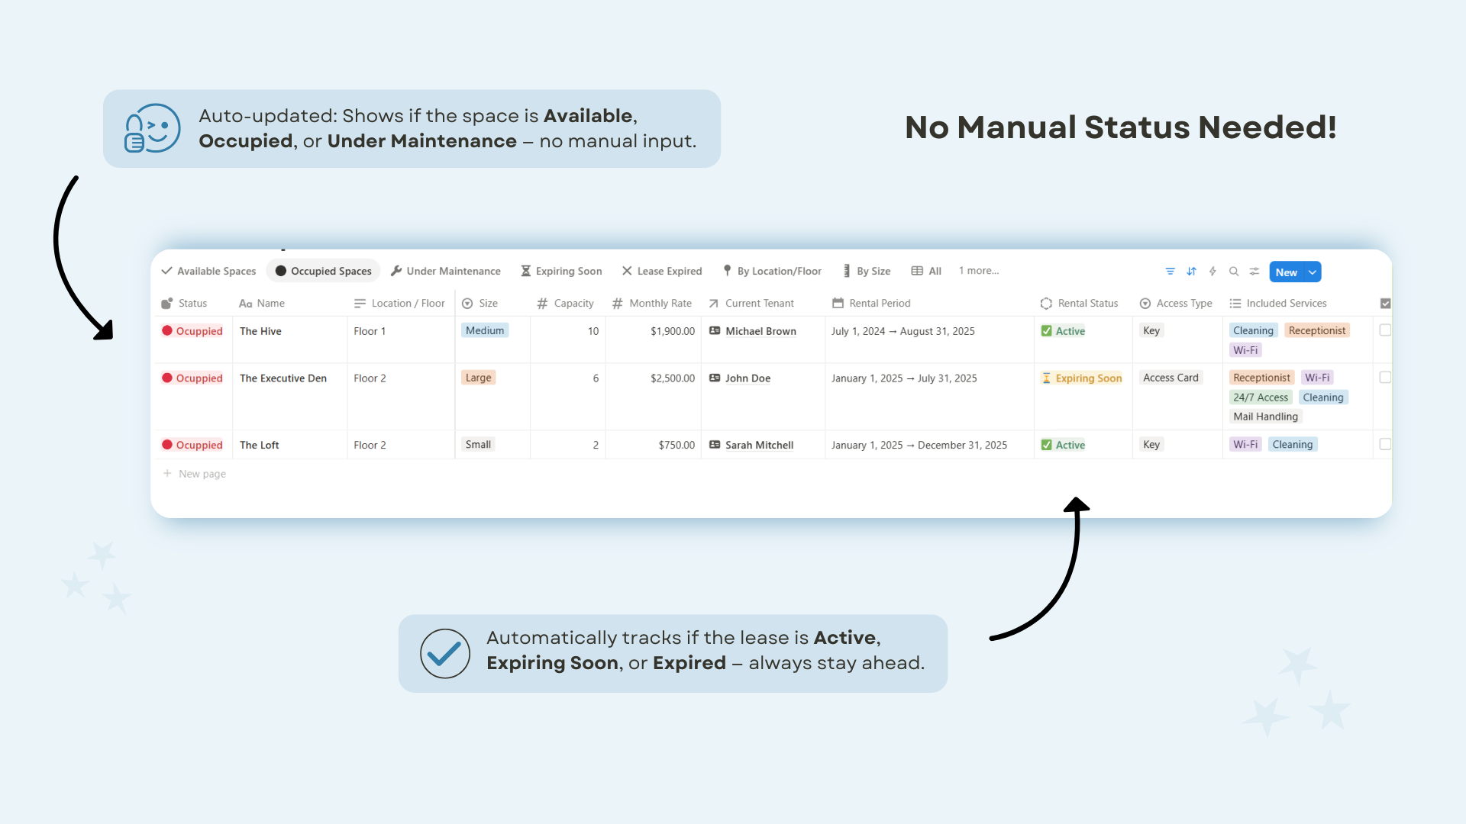
Task: Check the checkbox for The Executive Den row
Action: pos(1385,378)
